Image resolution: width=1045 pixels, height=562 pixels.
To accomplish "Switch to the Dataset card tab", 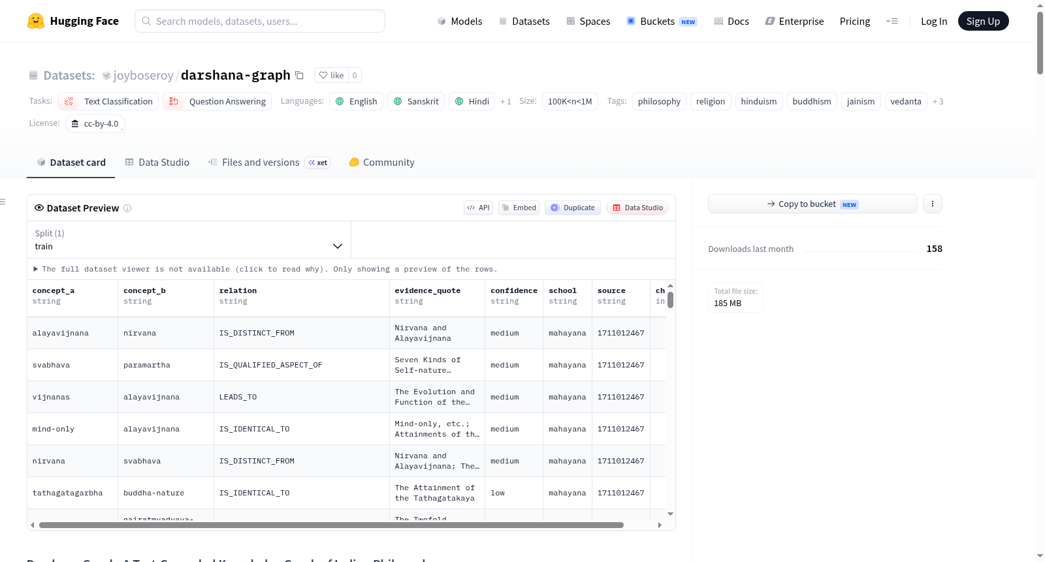I will (71, 163).
